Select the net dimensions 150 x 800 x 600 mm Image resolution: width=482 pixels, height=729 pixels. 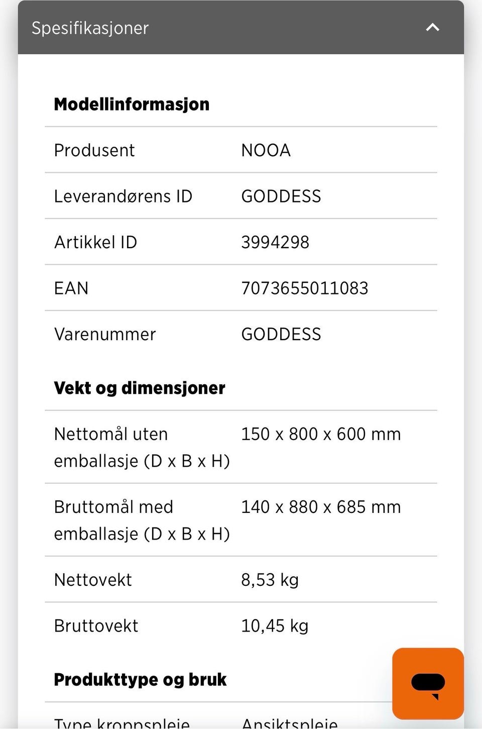click(x=321, y=434)
